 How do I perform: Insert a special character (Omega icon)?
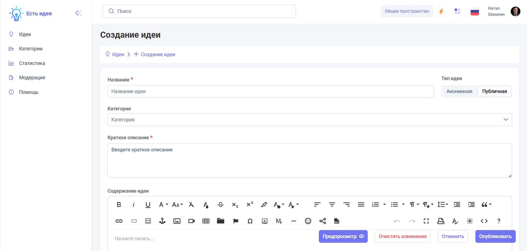pyautogui.click(x=250, y=221)
